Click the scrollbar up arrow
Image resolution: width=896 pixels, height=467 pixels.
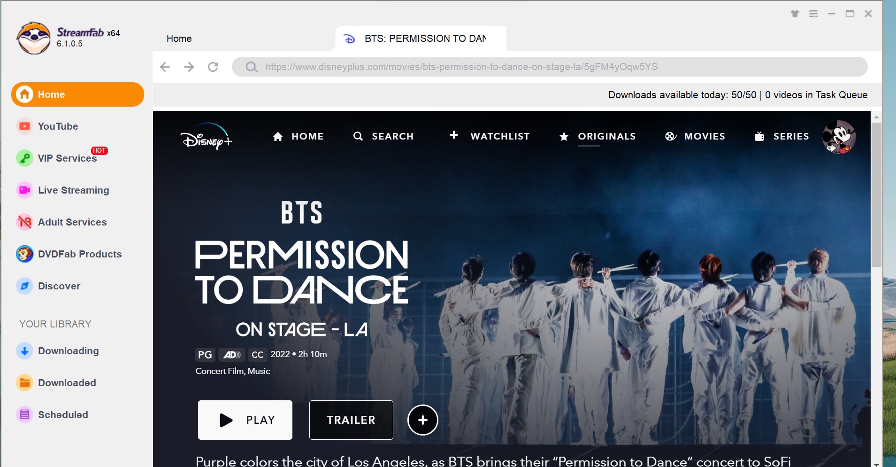point(876,117)
